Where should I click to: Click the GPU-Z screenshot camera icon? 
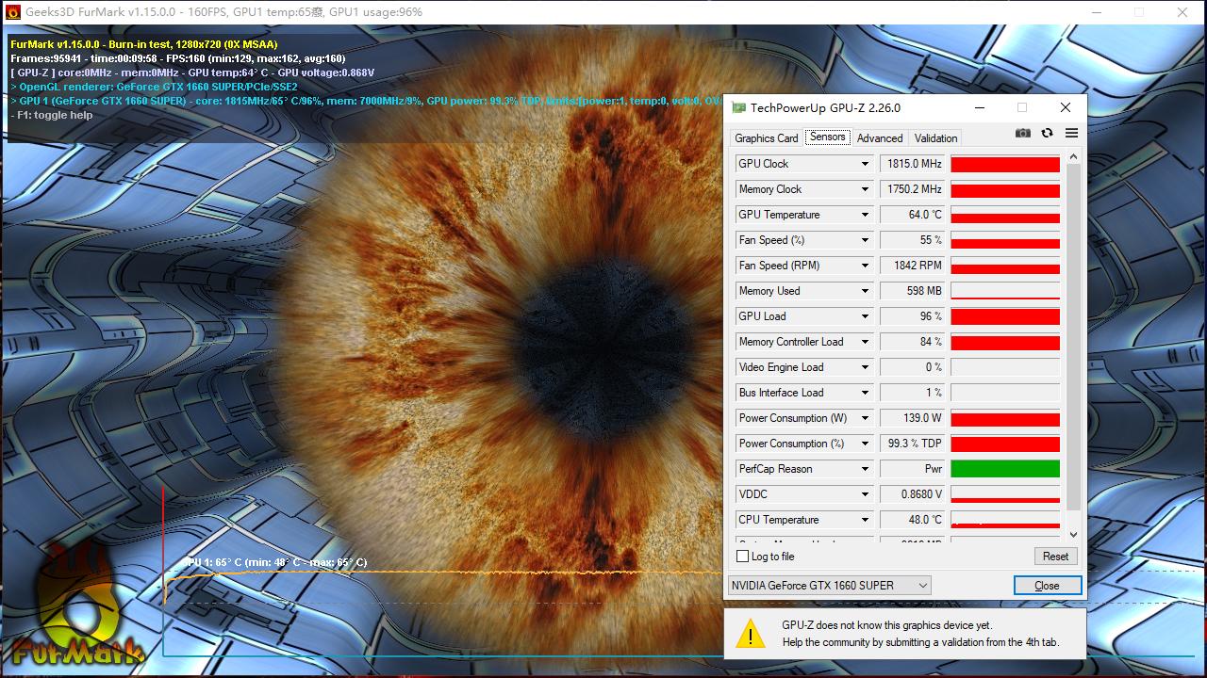[x=1023, y=134]
